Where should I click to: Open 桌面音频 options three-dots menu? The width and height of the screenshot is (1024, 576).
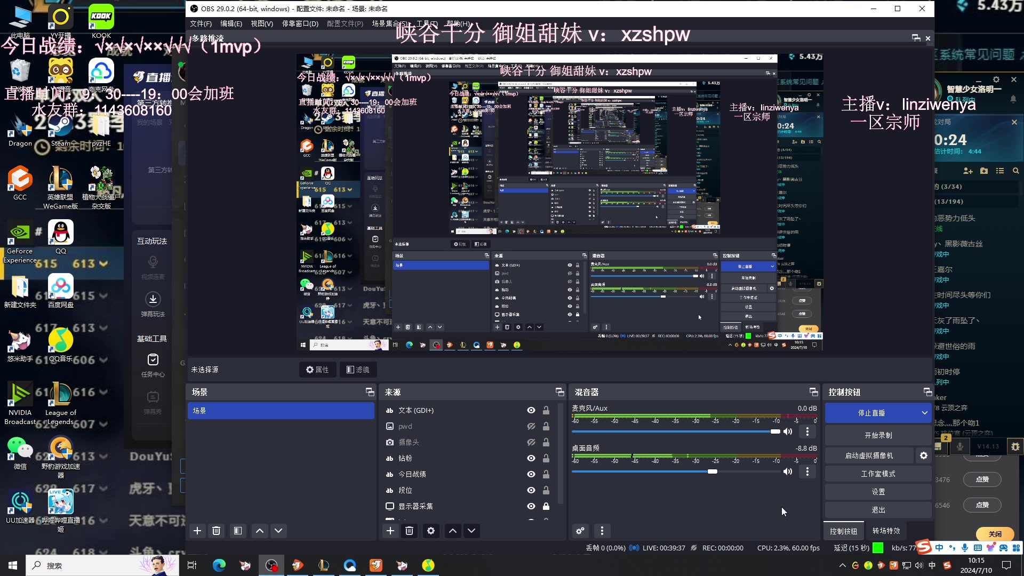tap(807, 471)
